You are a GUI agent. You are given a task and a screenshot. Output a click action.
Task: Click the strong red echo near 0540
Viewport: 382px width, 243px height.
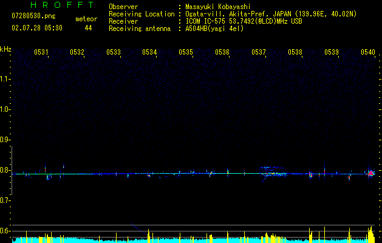coord(371,174)
